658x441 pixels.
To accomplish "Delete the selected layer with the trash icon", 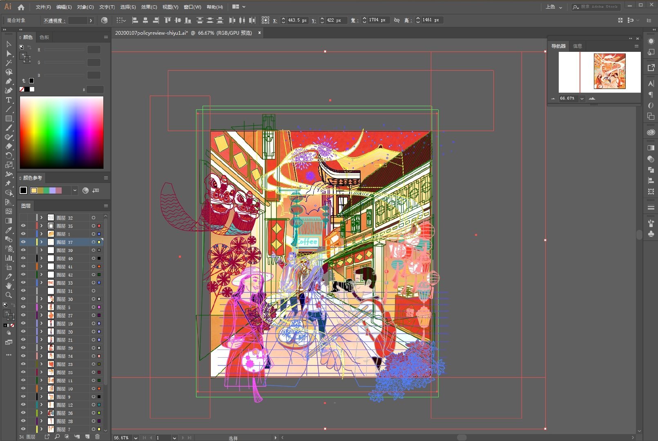I will 97,437.
